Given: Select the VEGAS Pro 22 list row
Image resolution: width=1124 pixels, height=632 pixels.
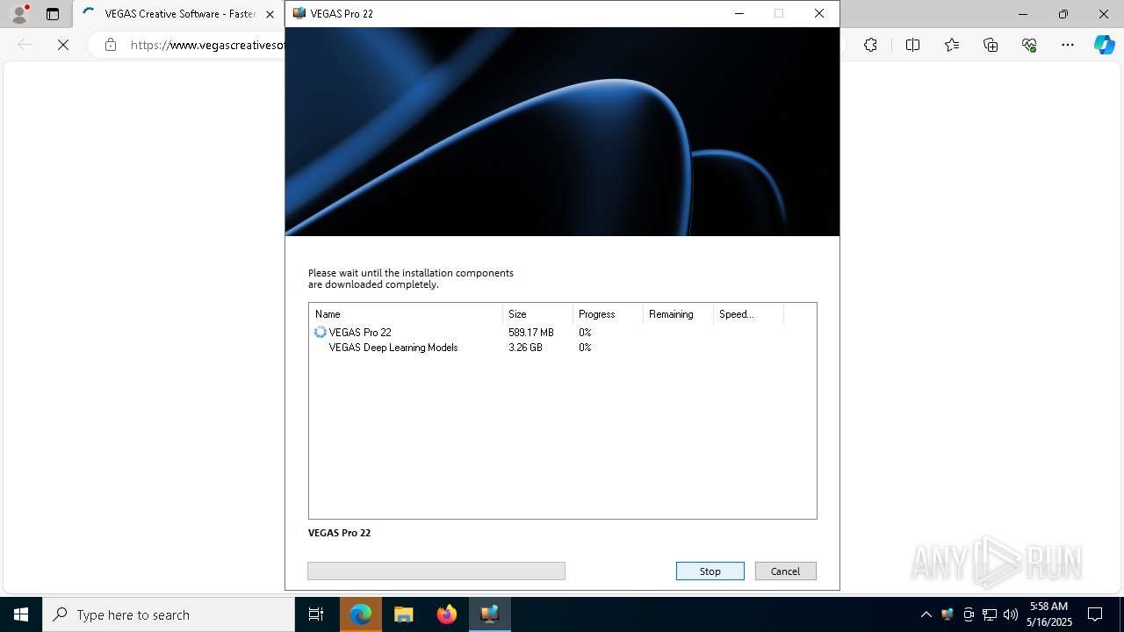Looking at the screenshot, I should (x=562, y=333).
